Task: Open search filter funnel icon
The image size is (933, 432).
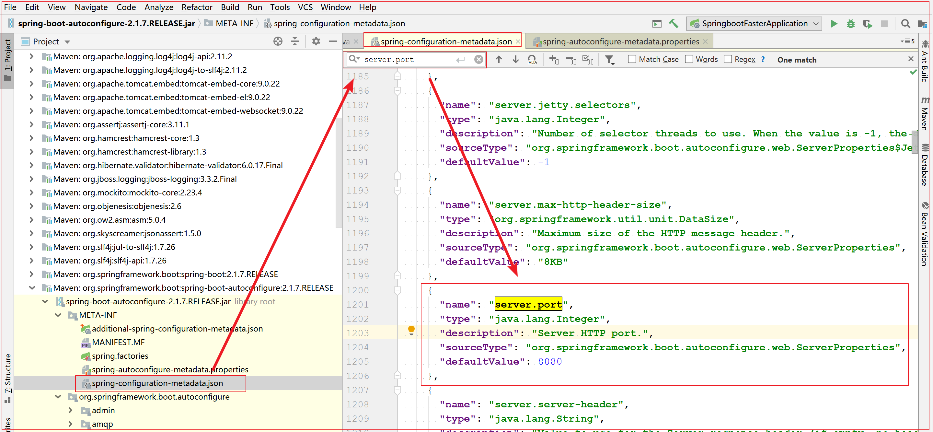Action: tap(610, 60)
